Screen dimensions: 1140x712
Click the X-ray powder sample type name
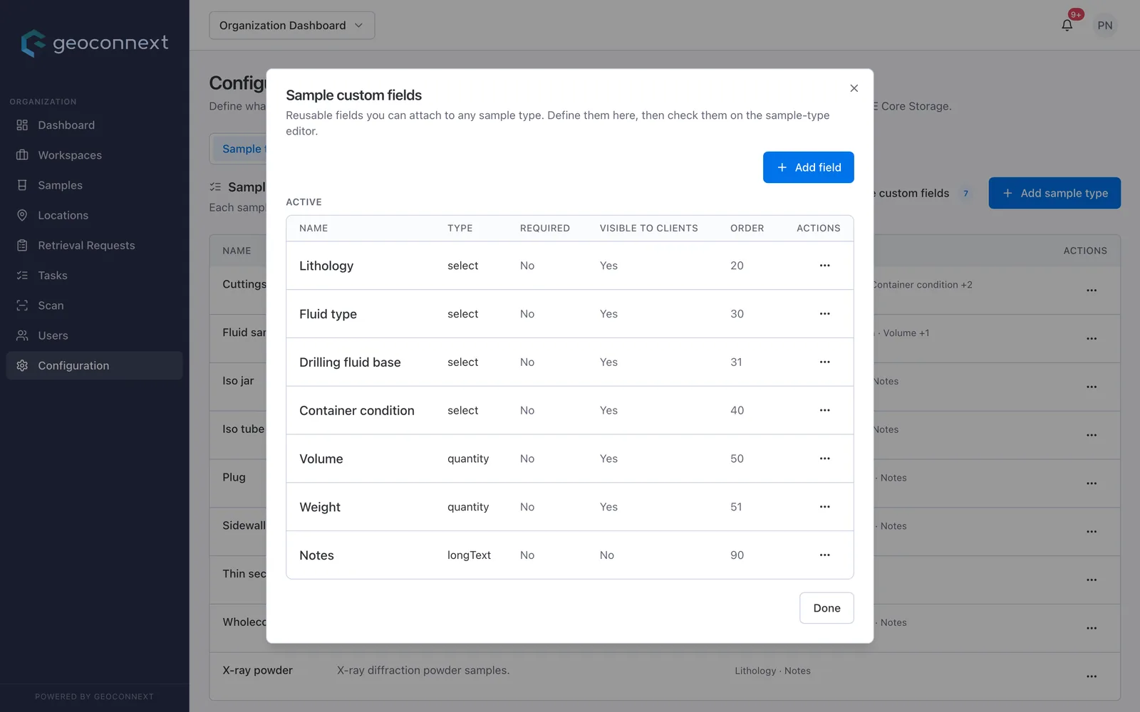[257, 671]
